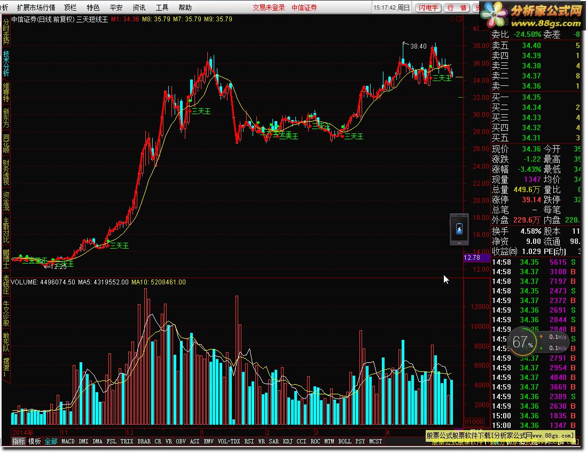Viewport: 587px width, 453px height.
Task: Open the 同花顺 side tab
Action: (x=6, y=144)
